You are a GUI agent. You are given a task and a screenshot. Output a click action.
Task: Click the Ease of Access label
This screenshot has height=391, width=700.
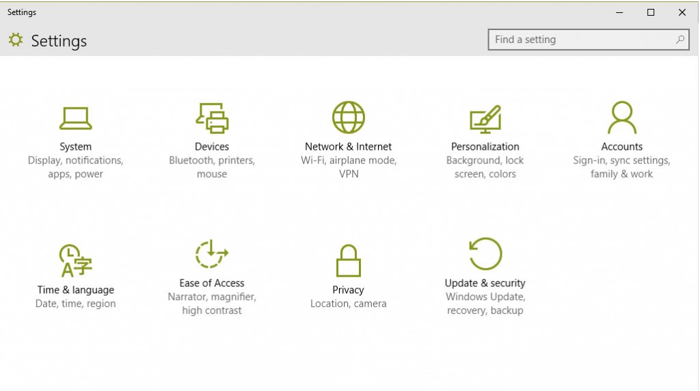point(212,283)
